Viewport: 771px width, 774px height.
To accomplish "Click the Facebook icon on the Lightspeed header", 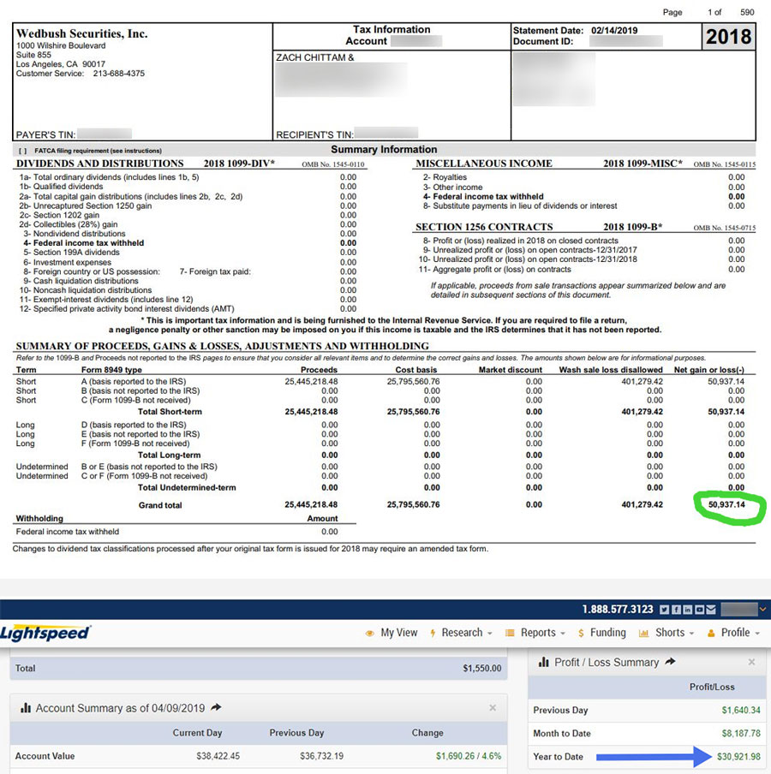I will tap(676, 610).
